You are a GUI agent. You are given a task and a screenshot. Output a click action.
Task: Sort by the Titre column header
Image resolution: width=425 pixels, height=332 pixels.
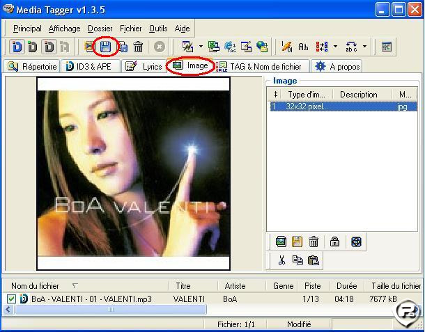(x=193, y=286)
